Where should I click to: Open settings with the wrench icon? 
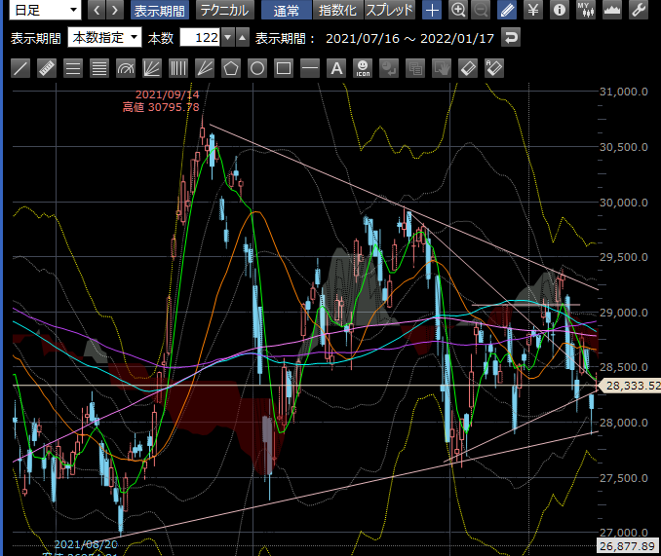coord(640,11)
